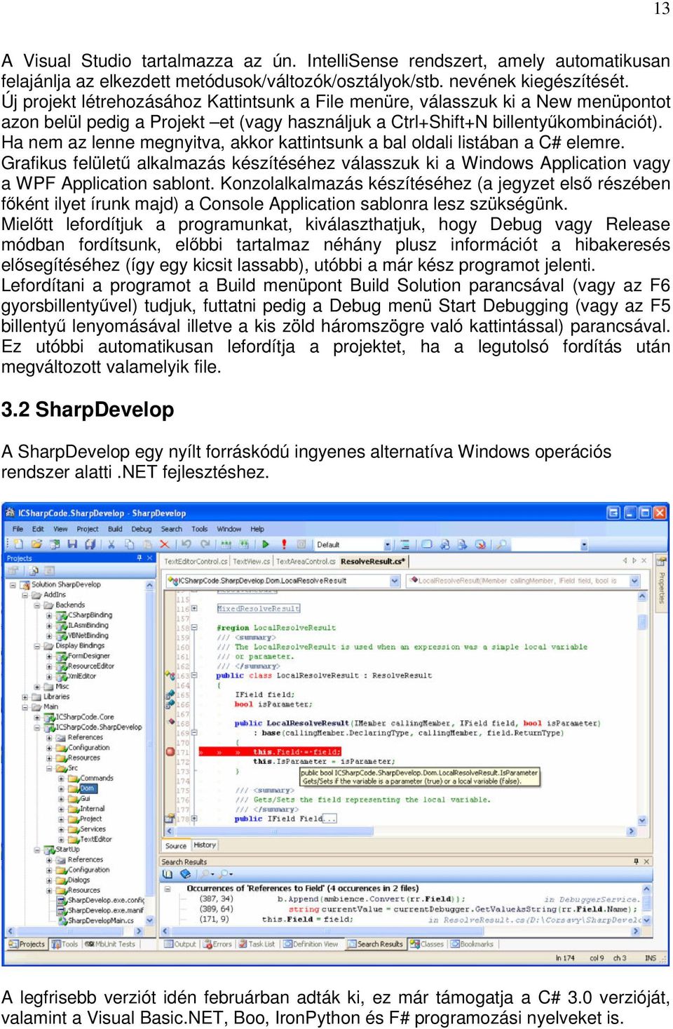Viewport: 673px width, 1029px height.
Task: Click the red exclamation mark toolbar icon
Action: 284,544
